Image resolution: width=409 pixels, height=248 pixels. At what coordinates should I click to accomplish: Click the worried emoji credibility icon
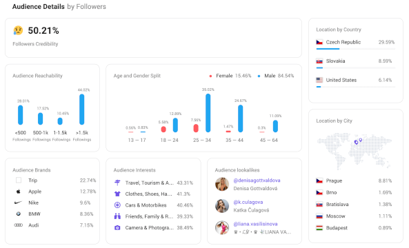point(18,30)
